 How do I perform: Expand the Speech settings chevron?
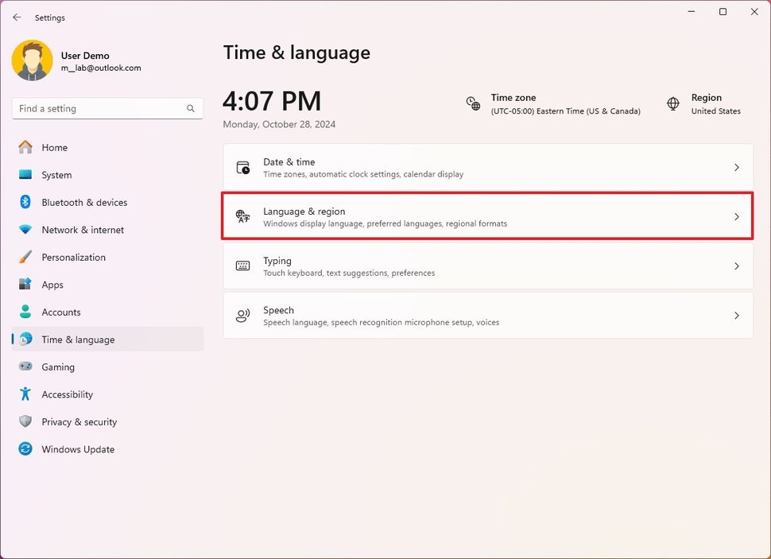click(736, 315)
